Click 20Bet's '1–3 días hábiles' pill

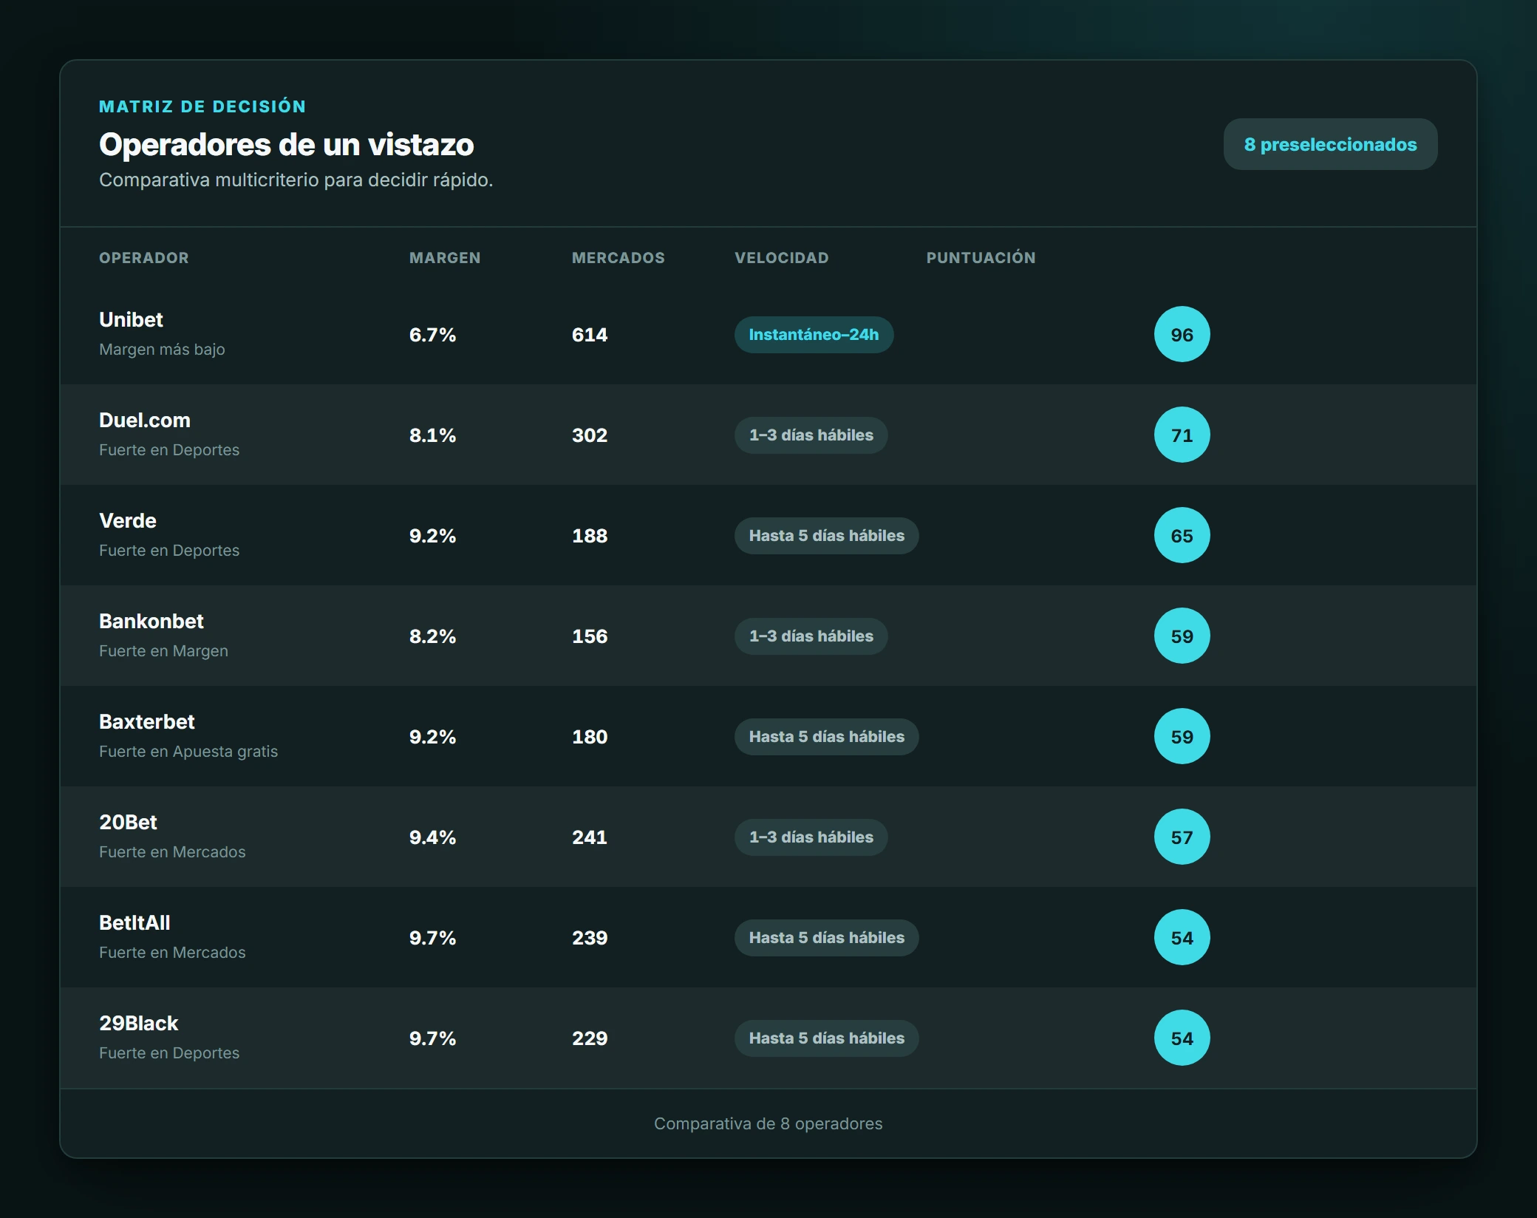pyautogui.click(x=811, y=837)
